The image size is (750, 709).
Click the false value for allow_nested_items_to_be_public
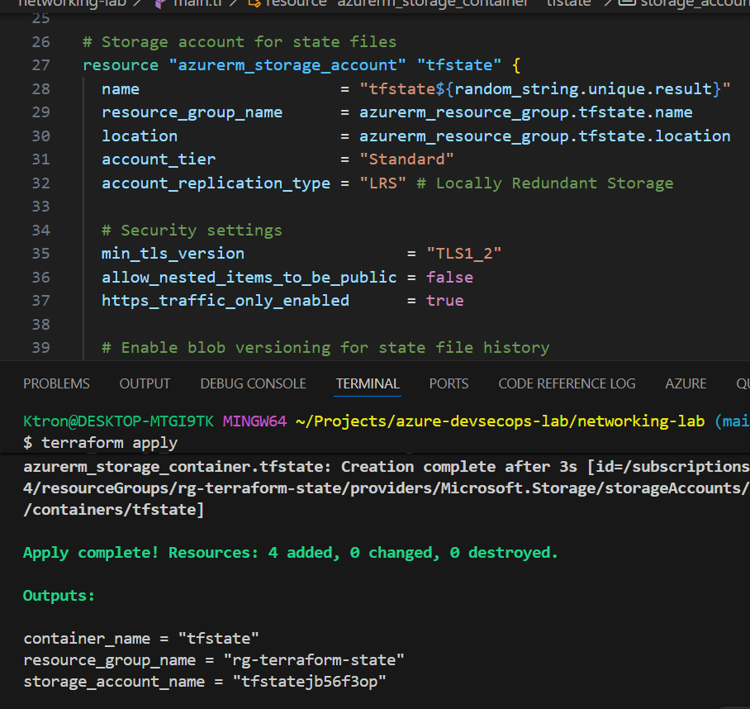tap(449, 278)
